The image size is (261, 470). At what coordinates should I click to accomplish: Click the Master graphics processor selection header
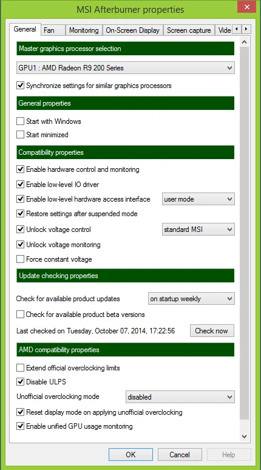(125, 49)
